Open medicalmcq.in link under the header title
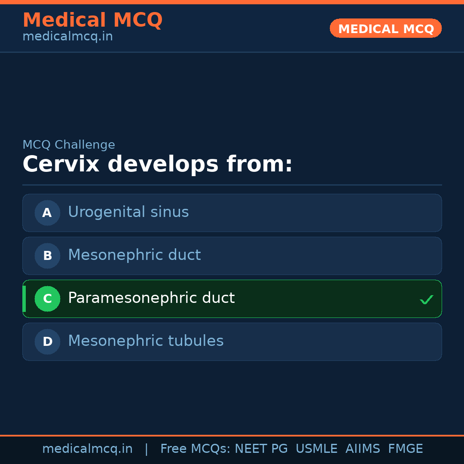464x464 pixels. coord(67,37)
